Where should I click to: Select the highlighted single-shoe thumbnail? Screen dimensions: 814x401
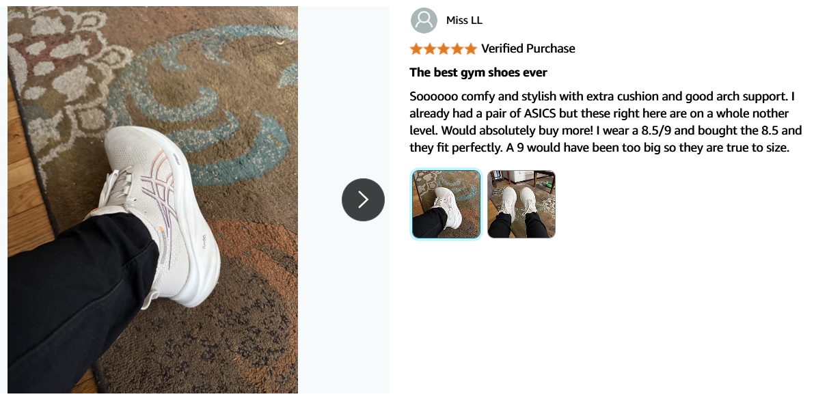(446, 204)
